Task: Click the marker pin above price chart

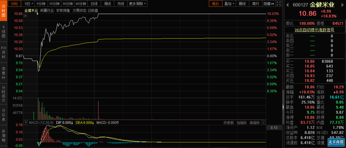Action: [37, 14]
